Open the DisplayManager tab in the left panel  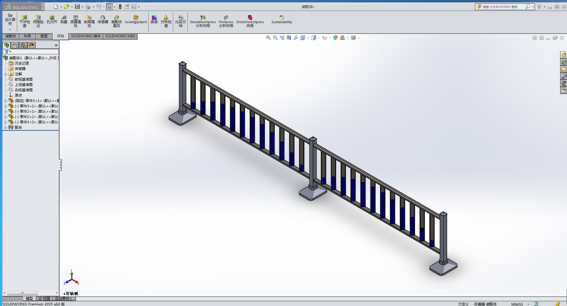coord(31,45)
